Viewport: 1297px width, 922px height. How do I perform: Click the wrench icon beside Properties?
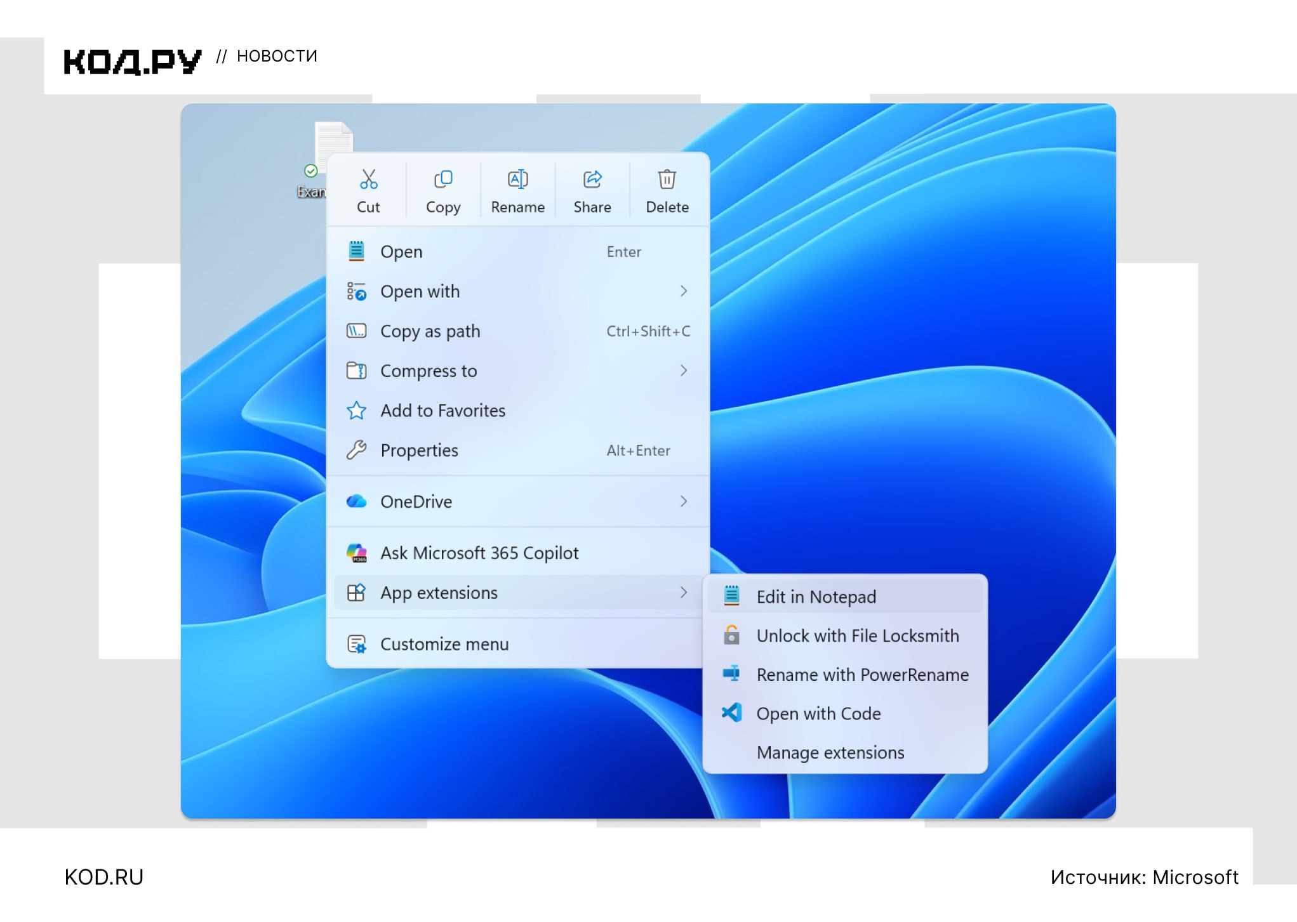click(x=356, y=450)
